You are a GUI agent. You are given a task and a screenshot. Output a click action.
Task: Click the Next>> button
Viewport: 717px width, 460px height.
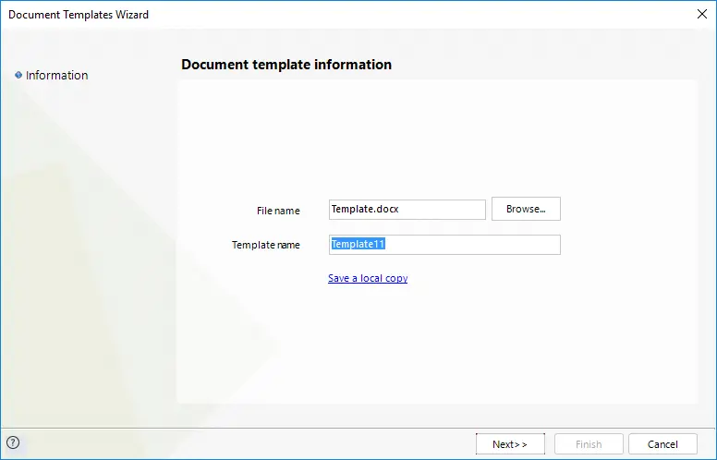pos(510,444)
